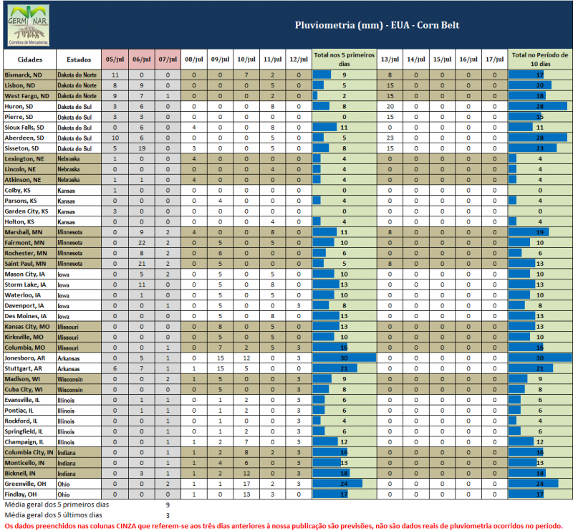Click the 13/jul column header
This screenshot has width=573, height=531.
[x=390, y=59]
